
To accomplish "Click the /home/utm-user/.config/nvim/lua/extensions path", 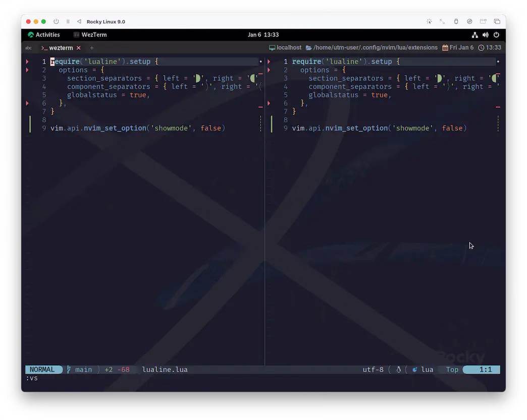I will tap(376, 48).
